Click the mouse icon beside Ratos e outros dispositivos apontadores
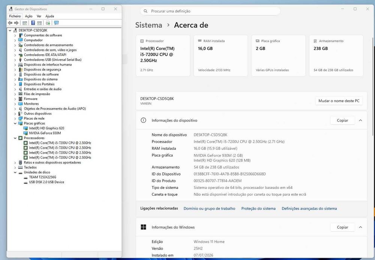 (x=21, y=162)
